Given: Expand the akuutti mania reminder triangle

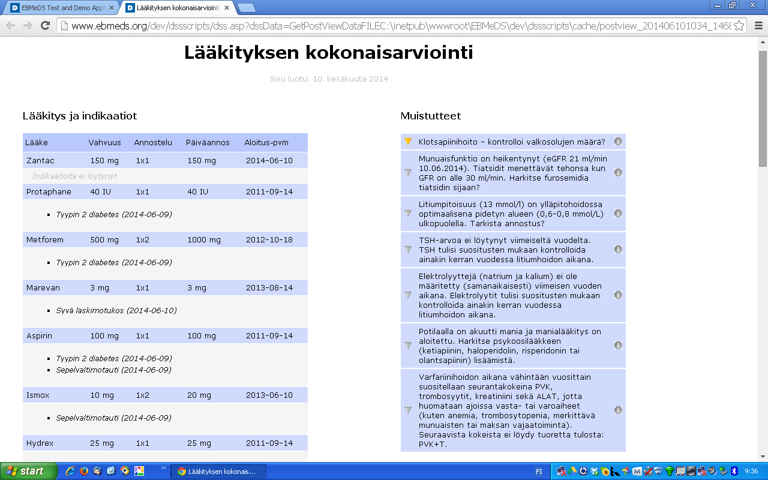Looking at the screenshot, I should [408, 345].
